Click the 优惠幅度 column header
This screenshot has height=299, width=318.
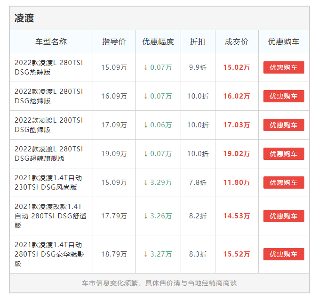pos(158,42)
